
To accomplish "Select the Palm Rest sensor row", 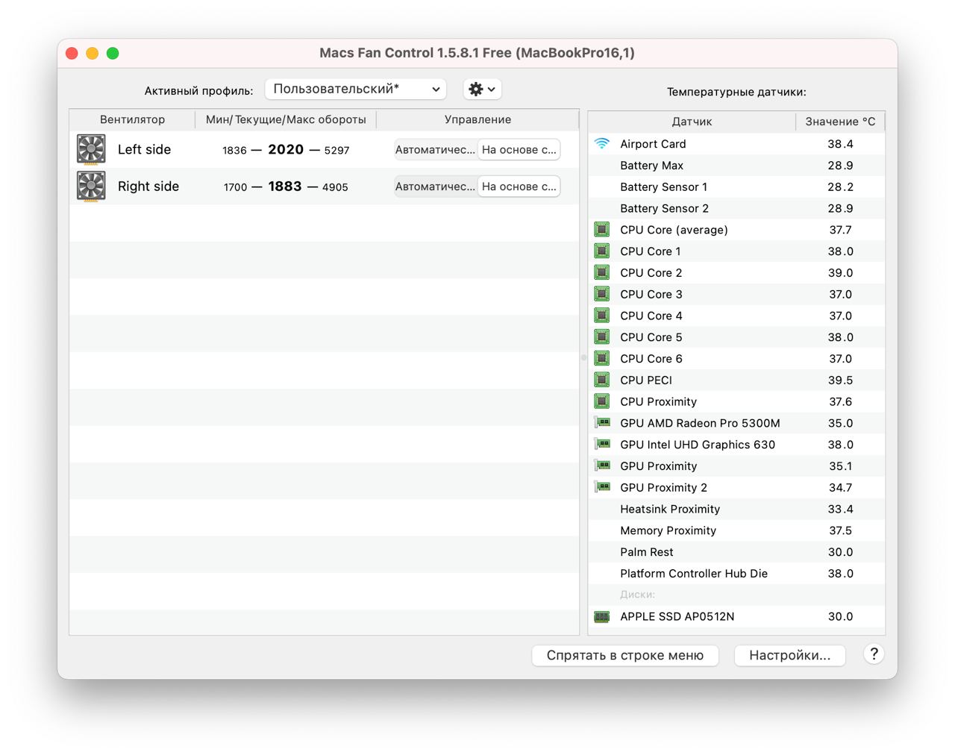I will pyautogui.click(x=736, y=552).
